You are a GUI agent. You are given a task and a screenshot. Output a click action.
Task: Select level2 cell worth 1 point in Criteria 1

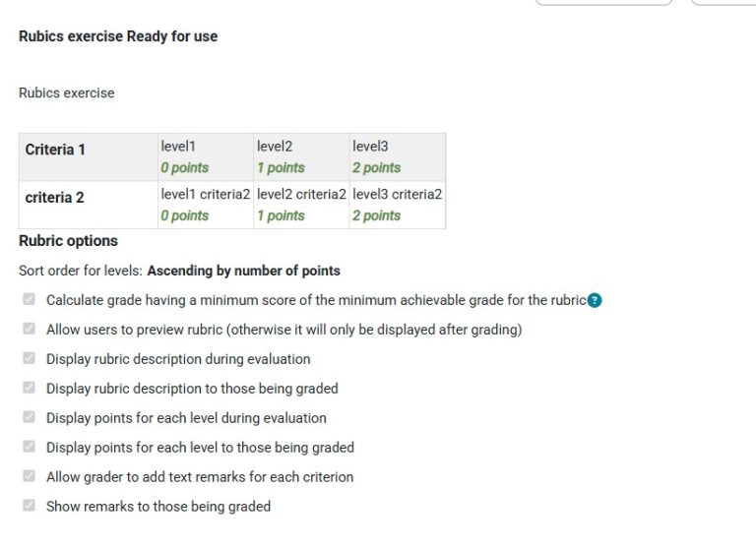pos(300,156)
